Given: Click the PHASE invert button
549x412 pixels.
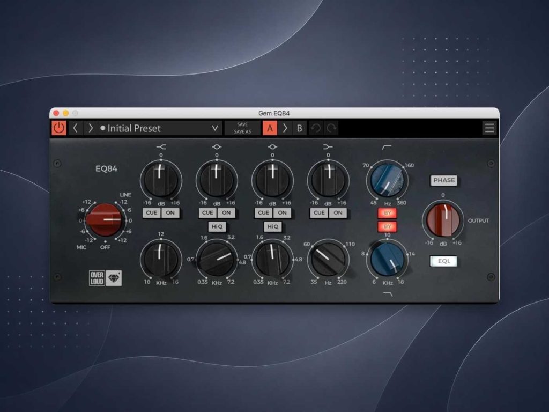Looking at the screenshot, I should [x=443, y=180].
